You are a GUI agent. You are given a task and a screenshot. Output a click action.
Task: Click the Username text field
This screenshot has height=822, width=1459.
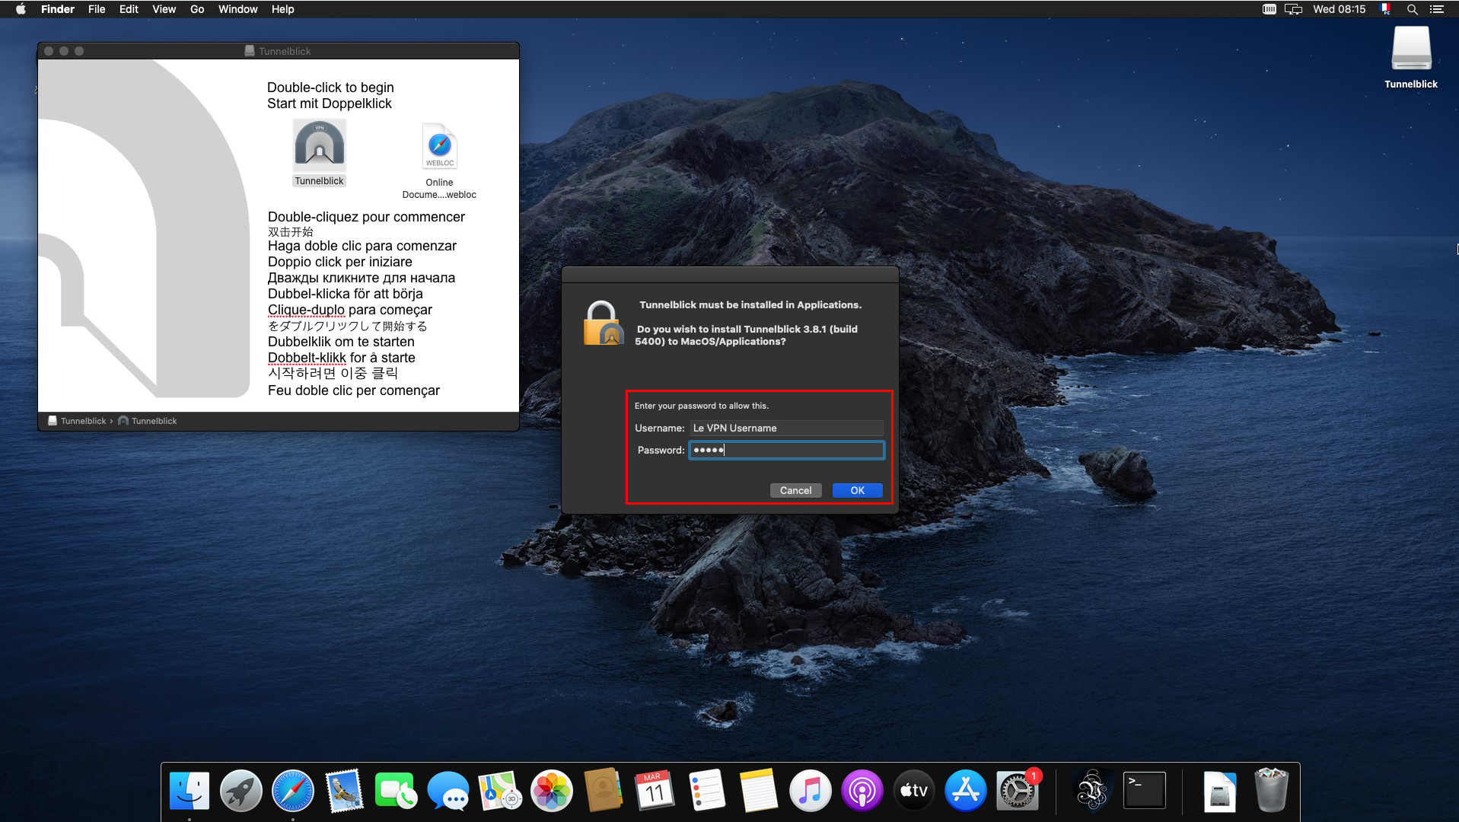(x=786, y=428)
